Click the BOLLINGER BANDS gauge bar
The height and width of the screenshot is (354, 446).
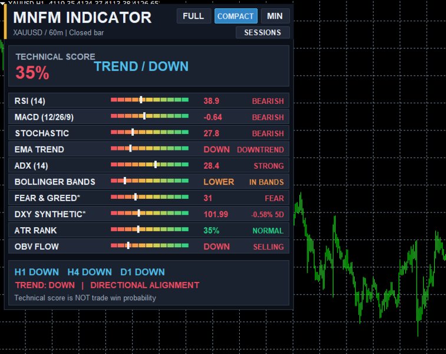150,181
